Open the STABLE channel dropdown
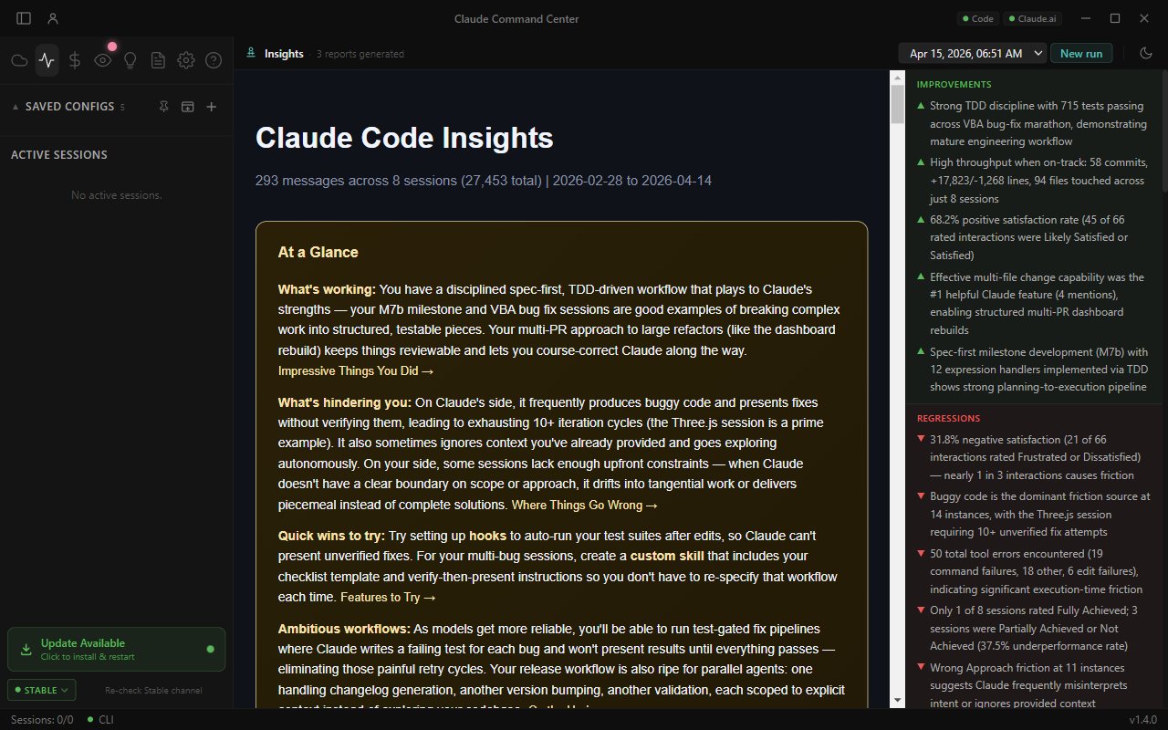The height and width of the screenshot is (730, 1168). coord(42,690)
